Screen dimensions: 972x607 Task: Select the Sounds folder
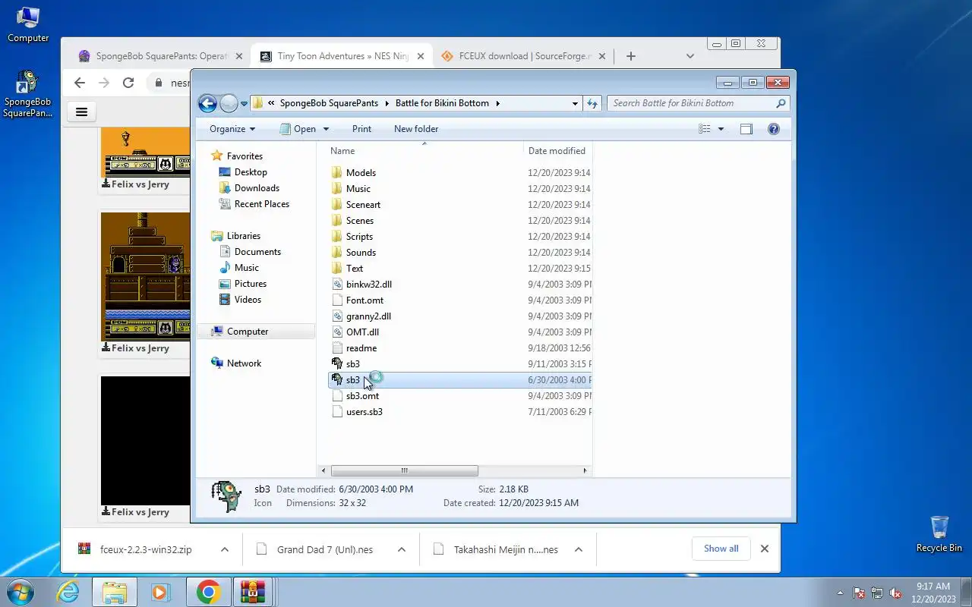point(361,253)
